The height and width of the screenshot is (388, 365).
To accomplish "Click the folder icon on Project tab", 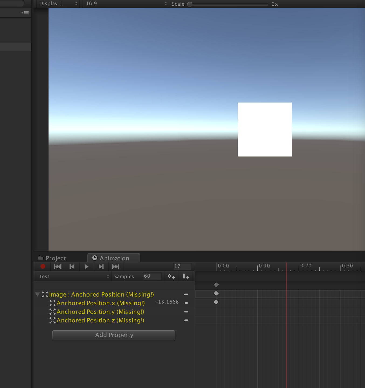I will (x=41, y=258).
